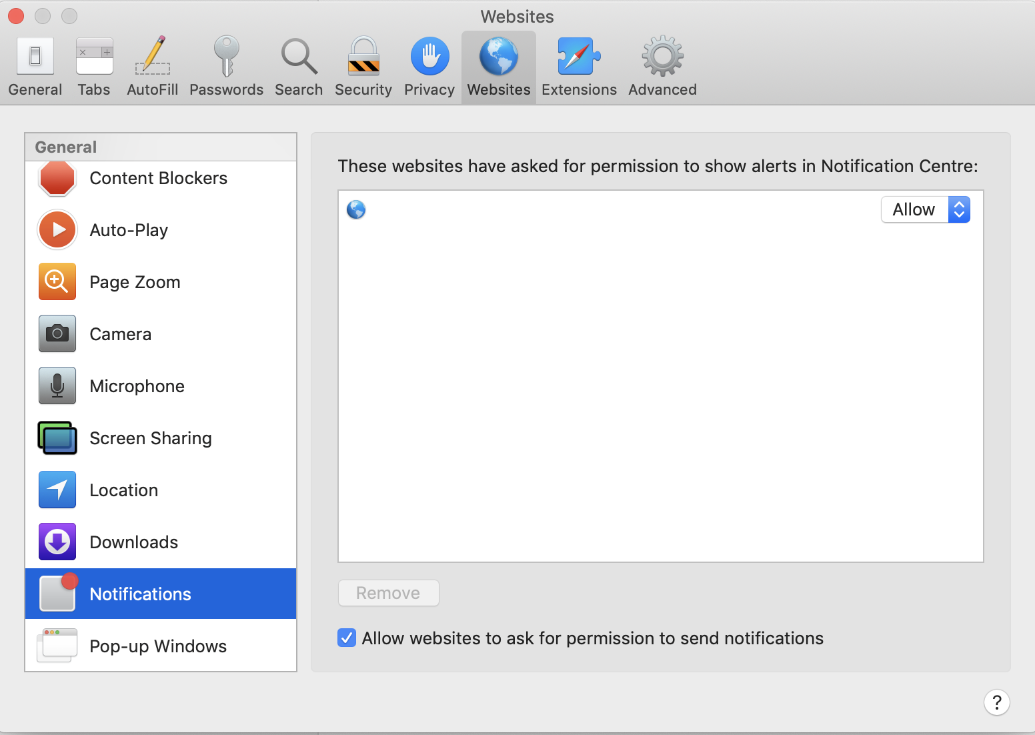Switch to the Extensions preferences pane
The height and width of the screenshot is (735, 1035).
[579, 67]
